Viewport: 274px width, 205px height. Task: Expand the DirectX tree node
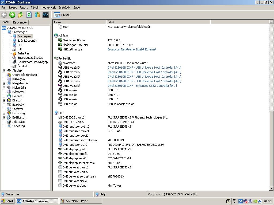[x=4, y=100]
